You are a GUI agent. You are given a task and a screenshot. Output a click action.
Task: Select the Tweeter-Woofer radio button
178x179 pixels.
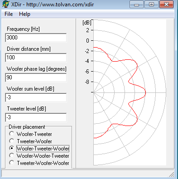11,141
